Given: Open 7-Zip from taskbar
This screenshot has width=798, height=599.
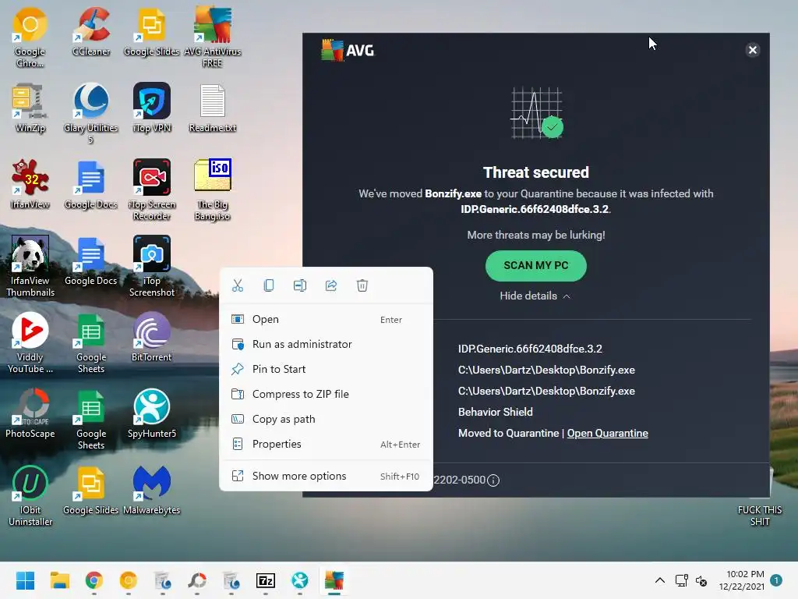Looking at the screenshot, I should click(x=266, y=580).
